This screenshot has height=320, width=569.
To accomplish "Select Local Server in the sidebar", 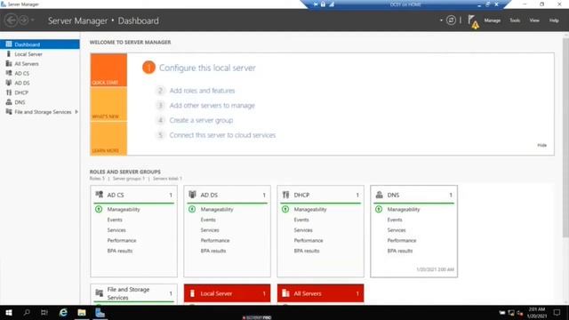I will click(x=40, y=54).
